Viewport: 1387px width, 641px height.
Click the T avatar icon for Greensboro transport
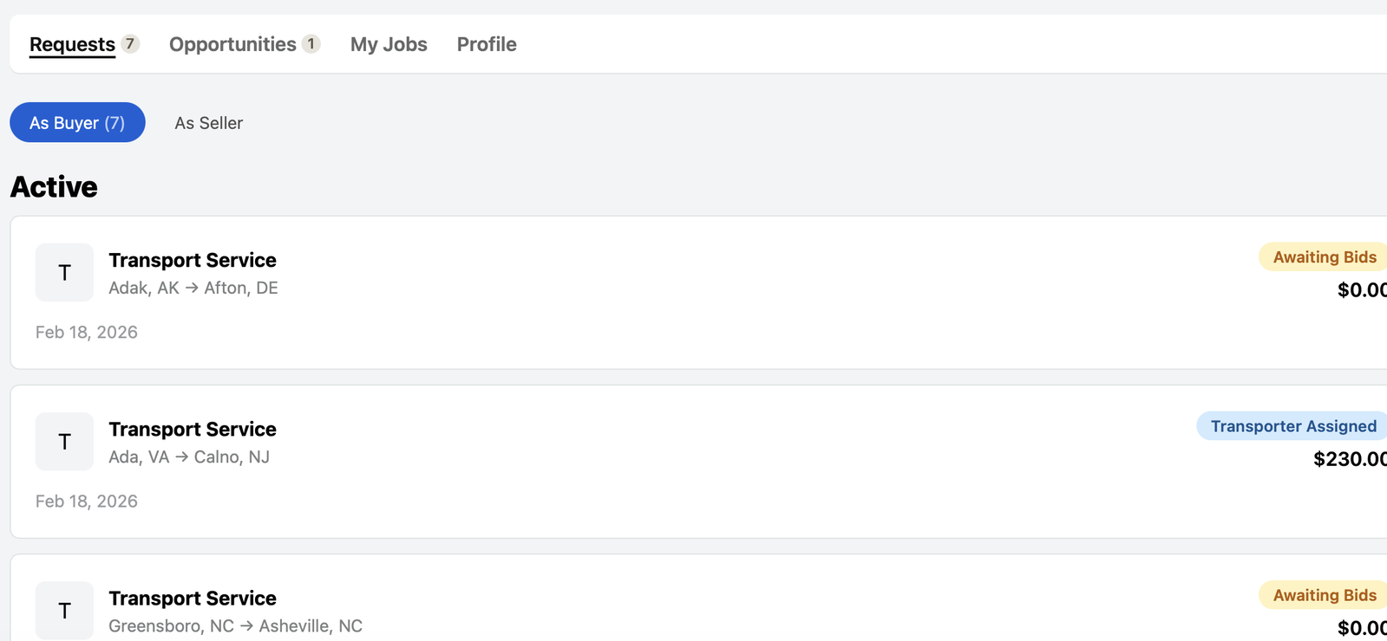tap(64, 611)
